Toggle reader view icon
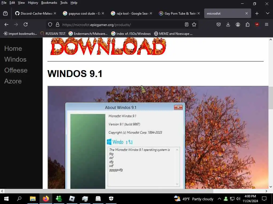The image size is (273, 204). tap(186, 25)
